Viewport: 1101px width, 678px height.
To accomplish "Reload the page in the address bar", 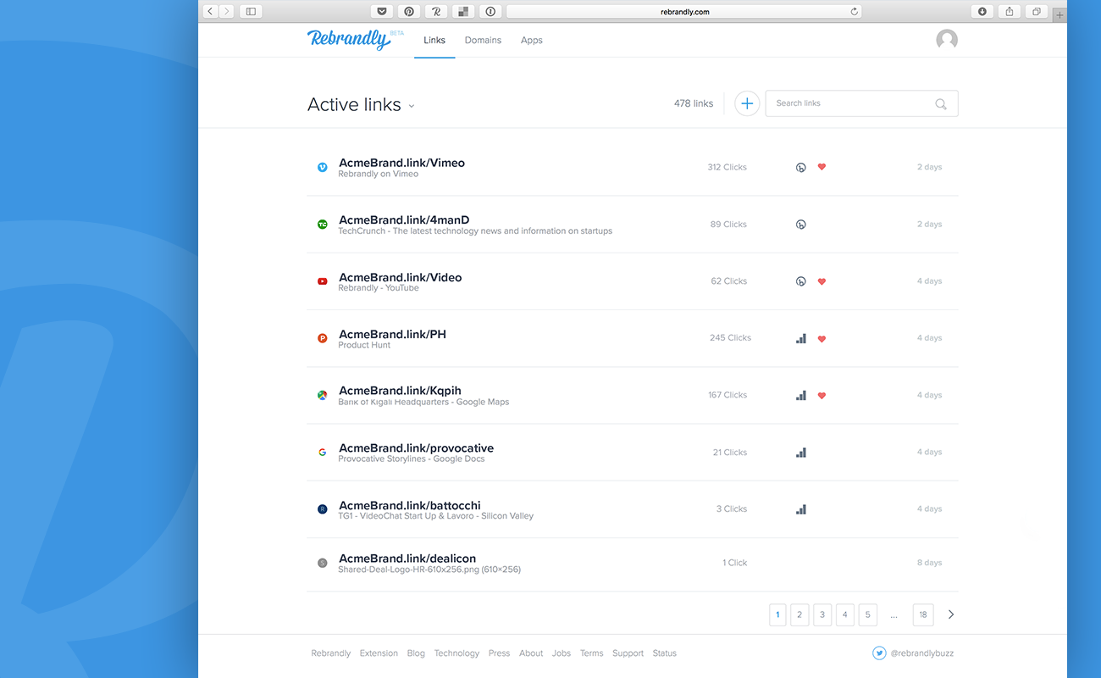I will click(x=855, y=12).
